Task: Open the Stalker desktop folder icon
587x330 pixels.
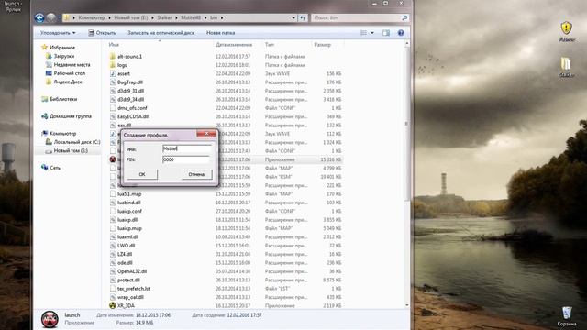Action: 566,67
